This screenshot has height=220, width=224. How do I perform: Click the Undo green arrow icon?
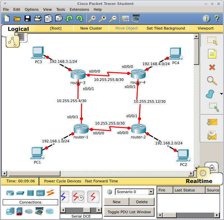tap(69, 18)
